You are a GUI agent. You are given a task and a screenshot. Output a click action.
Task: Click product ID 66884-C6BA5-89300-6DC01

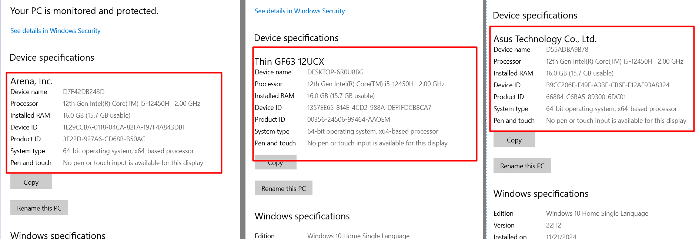(x=586, y=97)
